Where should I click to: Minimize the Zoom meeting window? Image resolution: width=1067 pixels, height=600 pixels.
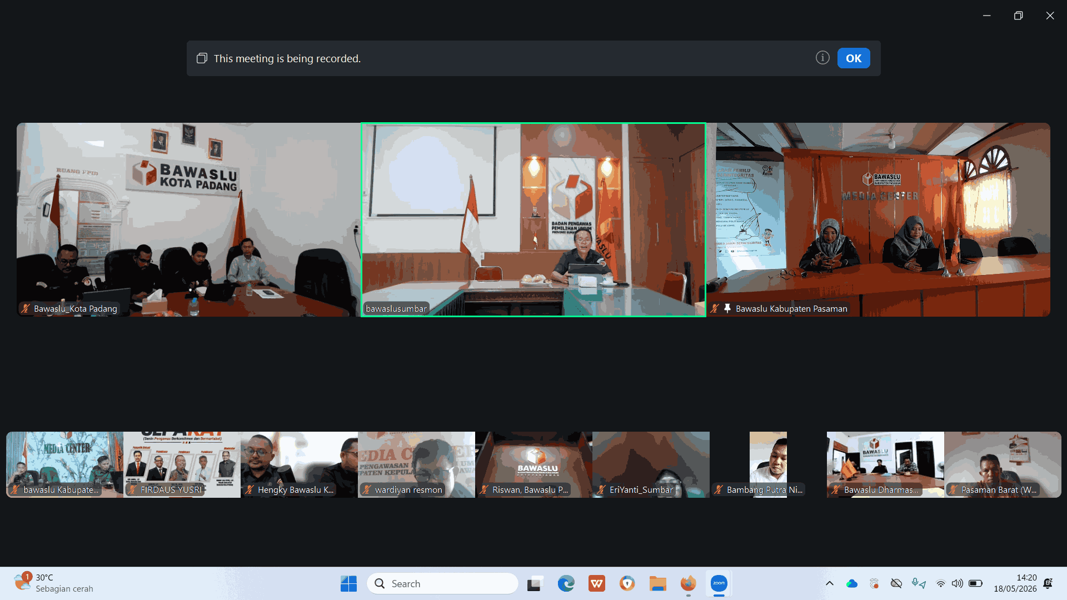(x=986, y=16)
